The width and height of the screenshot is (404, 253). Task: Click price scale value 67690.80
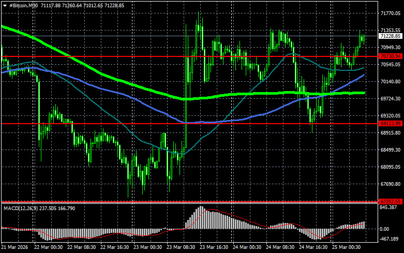[391, 184]
